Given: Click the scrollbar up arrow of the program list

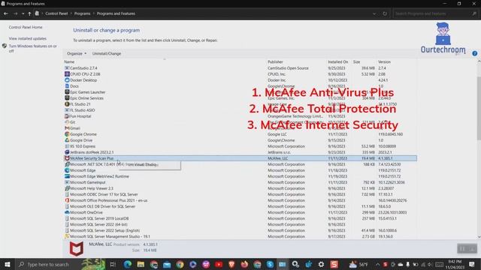Looking at the screenshot, I should pyautogui.click(x=479, y=61).
